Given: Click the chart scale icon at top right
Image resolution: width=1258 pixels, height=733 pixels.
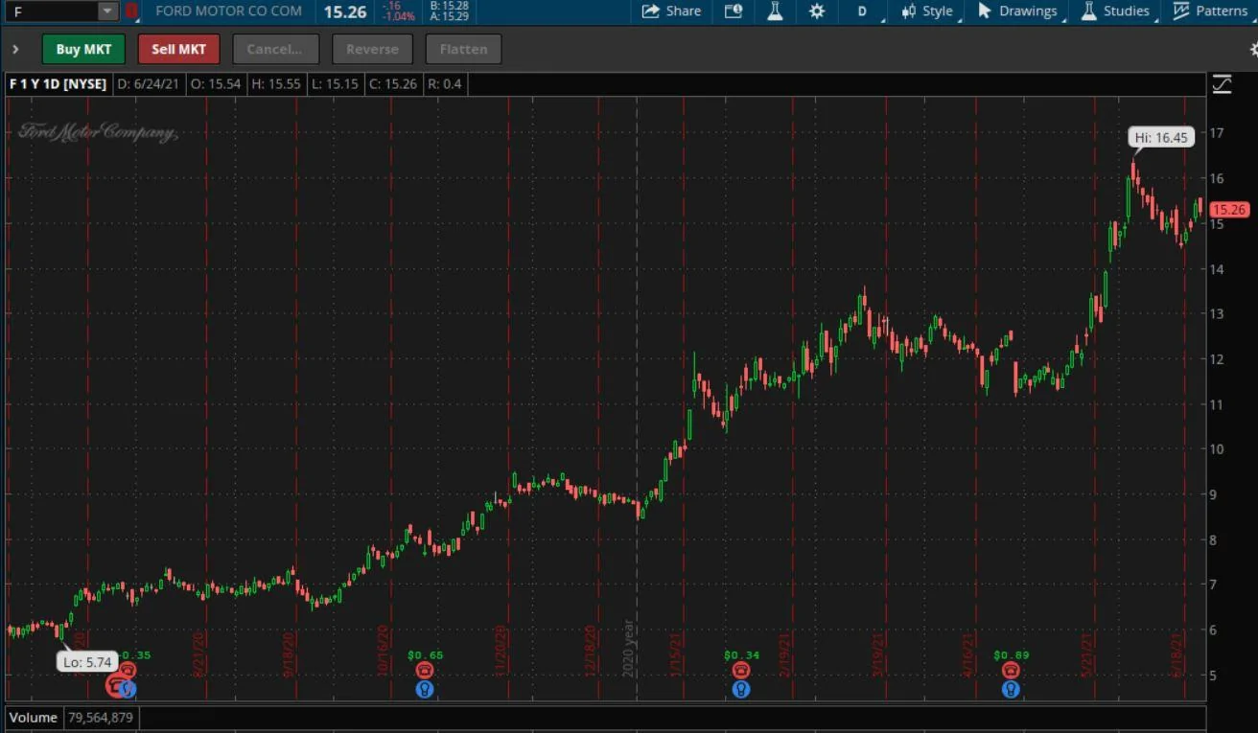Looking at the screenshot, I should tap(1222, 84).
